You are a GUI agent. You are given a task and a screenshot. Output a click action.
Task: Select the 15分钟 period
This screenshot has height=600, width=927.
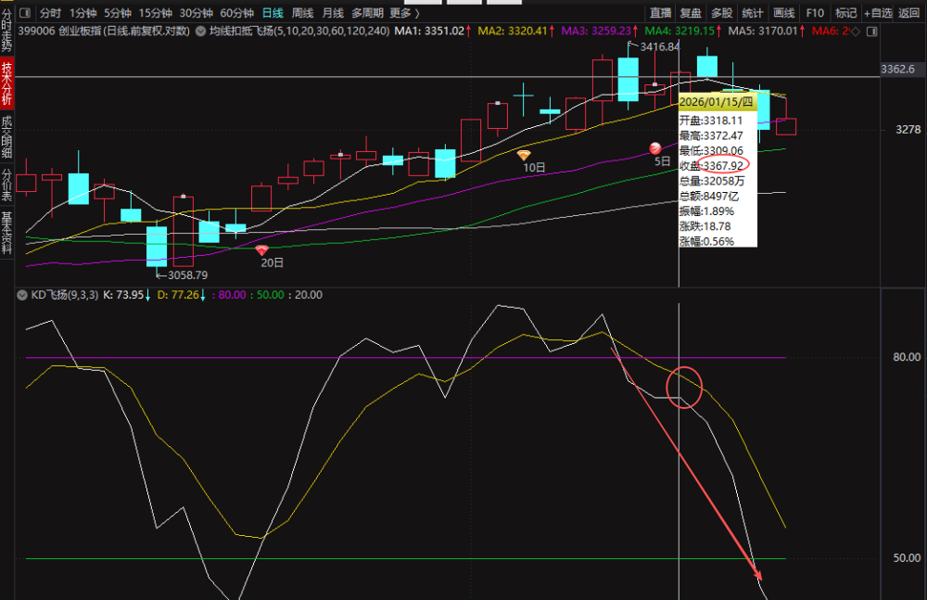click(x=156, y=13)
